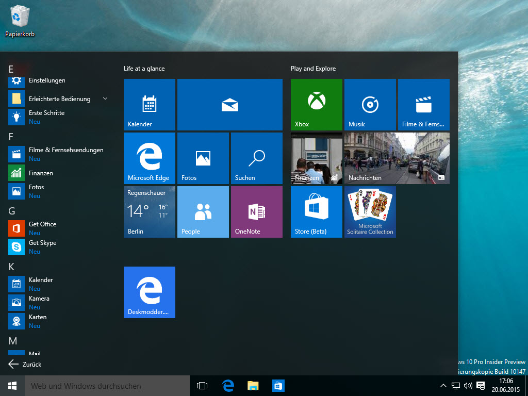The width and height of the screenshot is (528, 396).
Task: Click the letter F list header
Action: (x=11, y=137)
